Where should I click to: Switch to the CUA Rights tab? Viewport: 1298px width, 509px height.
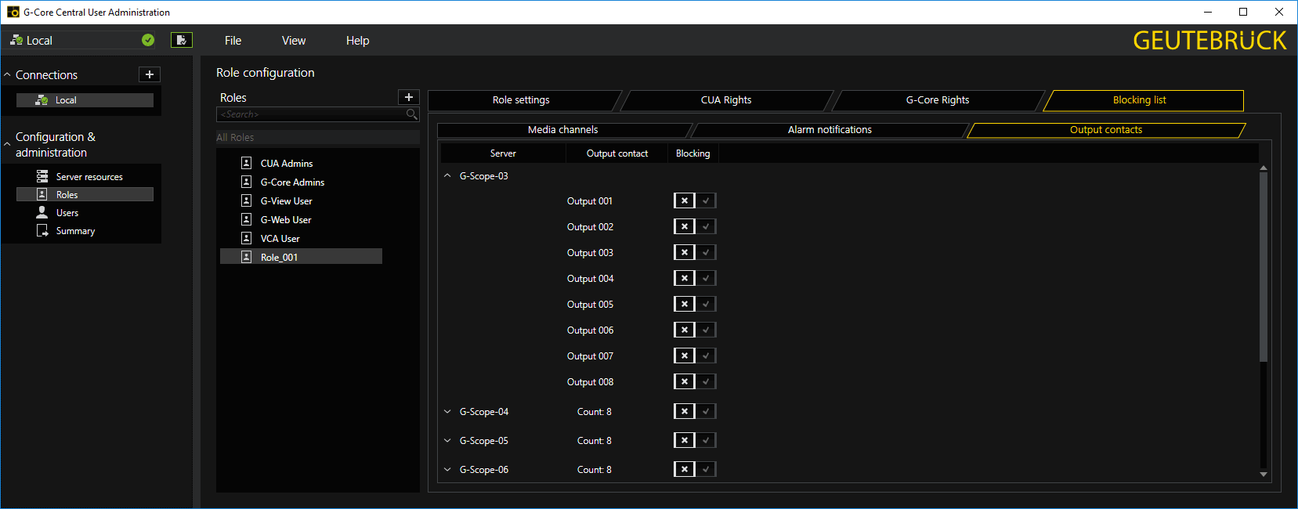tap(726, 100)
